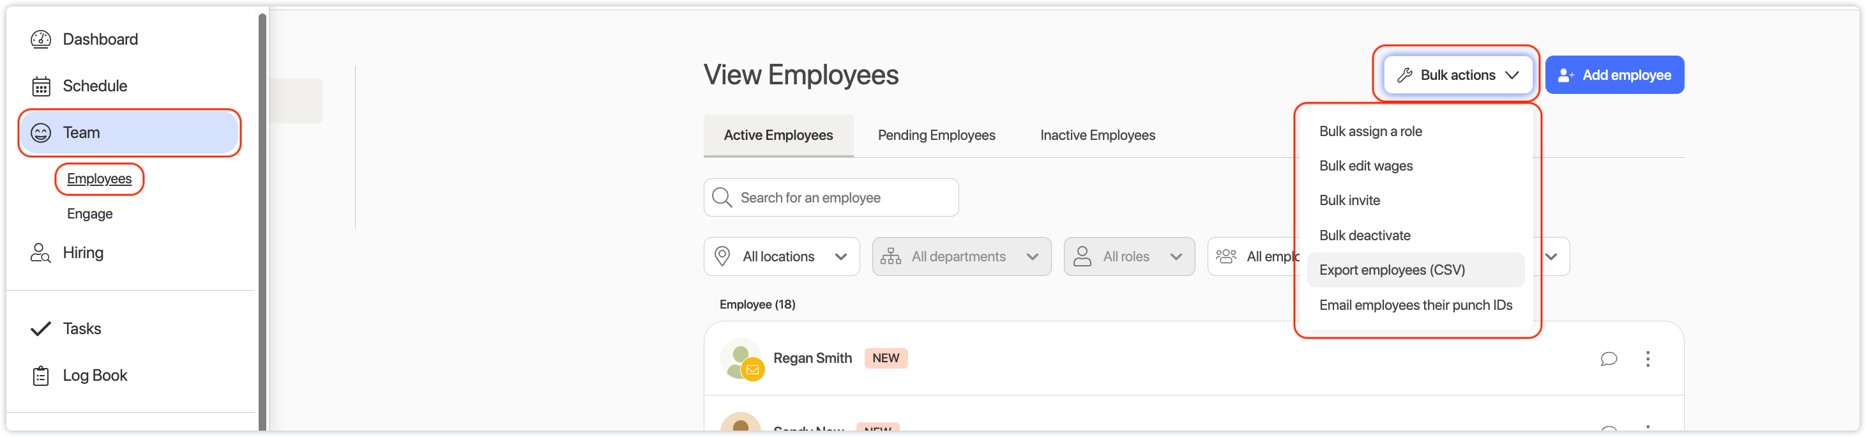Viewport: 1866px width, 437px height.
Task: Click the Dashboard gauge icon
Action: [41, 39]
